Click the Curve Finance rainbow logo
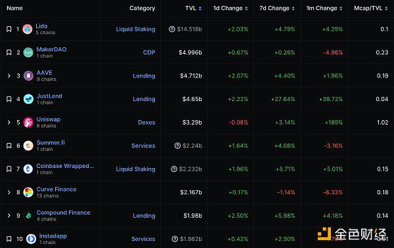 tap(28, 192)
